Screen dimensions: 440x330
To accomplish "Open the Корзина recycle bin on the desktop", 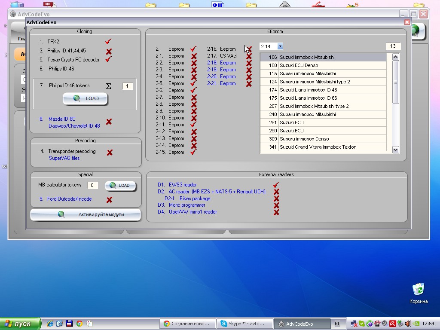I will pyautogui.click(x=419, y=293).
